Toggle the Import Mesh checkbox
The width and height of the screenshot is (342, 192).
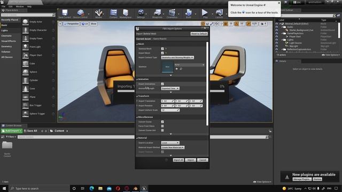point(162,53)
